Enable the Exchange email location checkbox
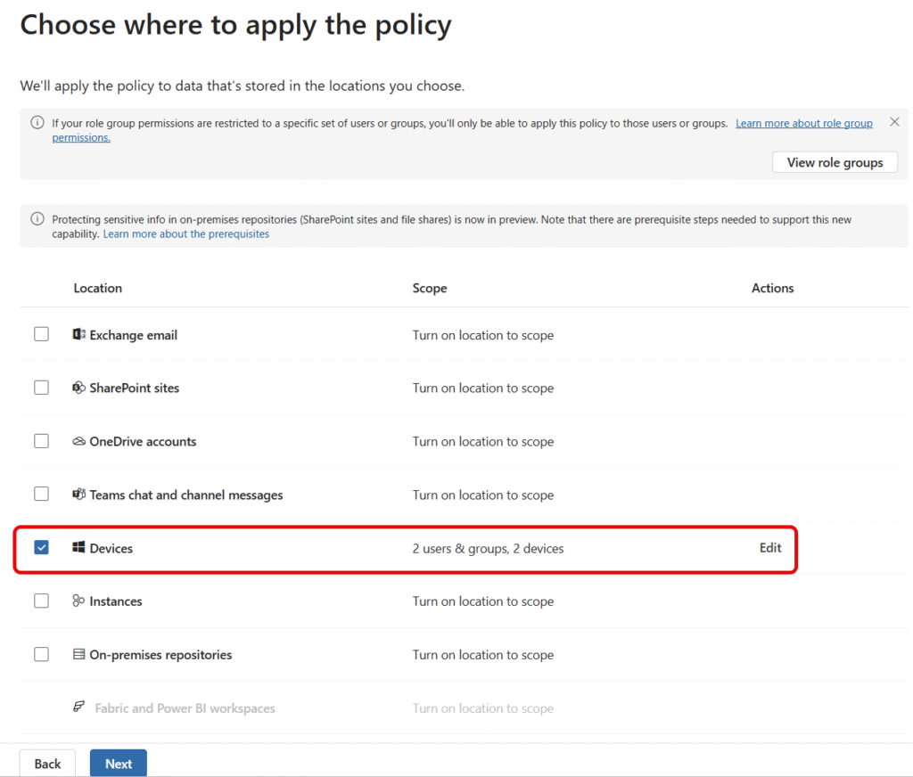 [x=41, y=334]
